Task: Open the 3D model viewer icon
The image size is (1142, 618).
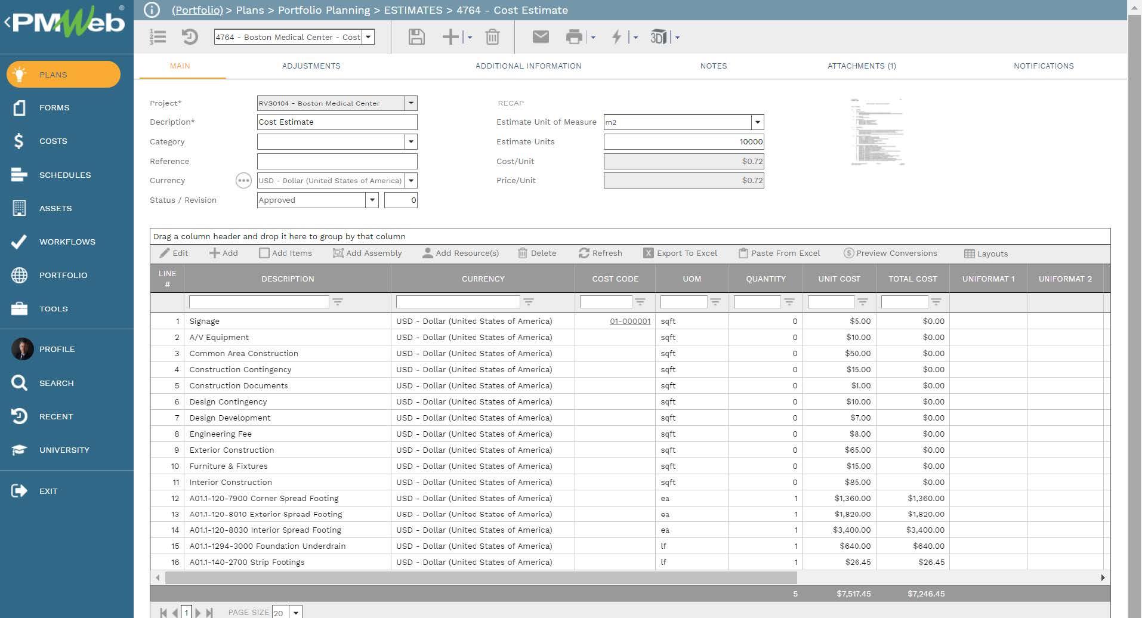Action: click(659, 37)
